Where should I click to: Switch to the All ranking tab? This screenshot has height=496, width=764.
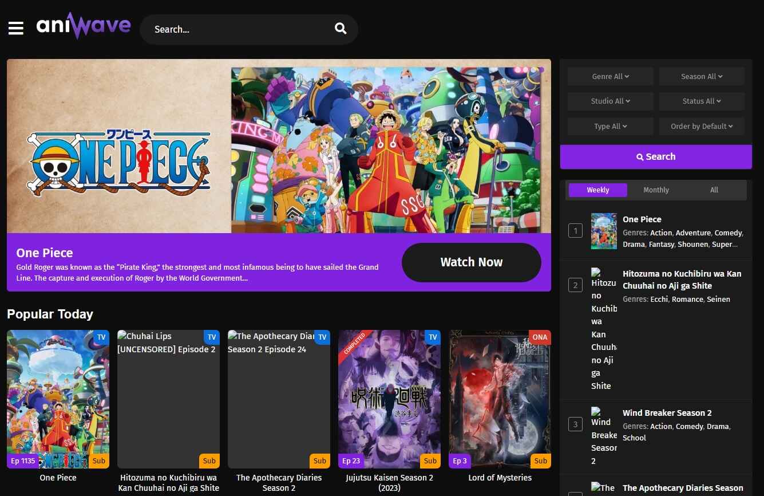(x=714, y=190)
